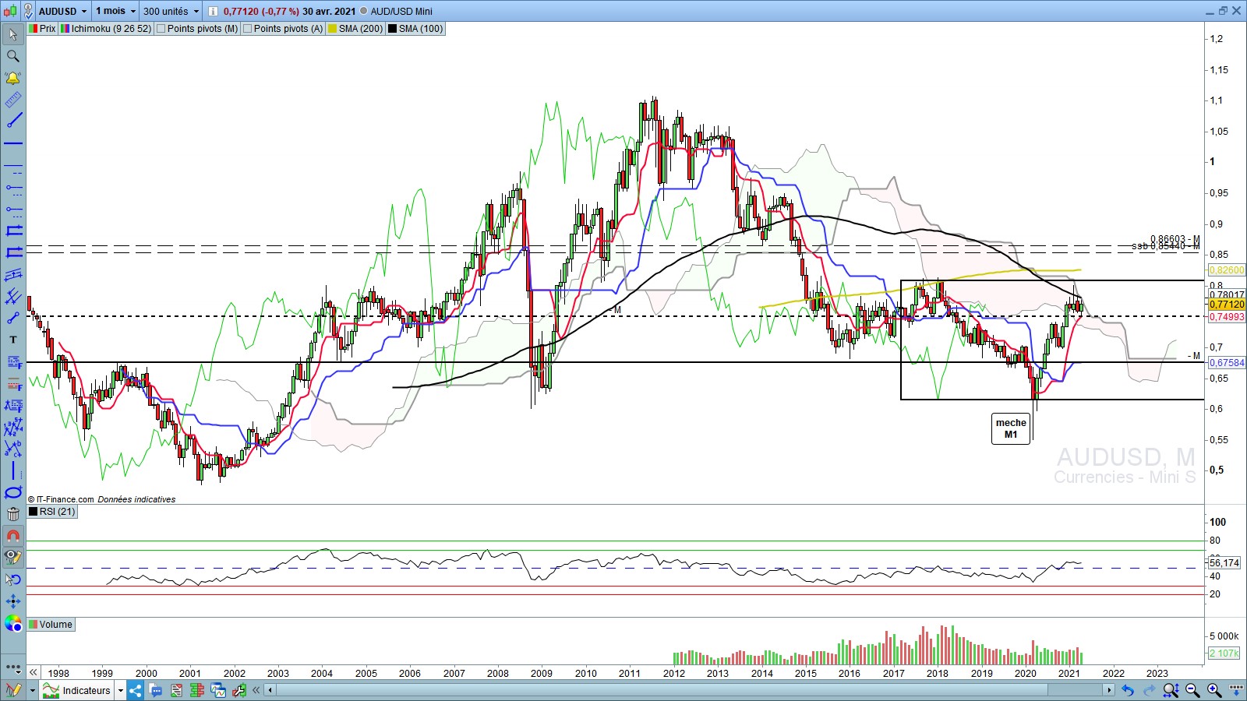Zoom out of the chart
1247x701 pixels.
pos(1192,690)
